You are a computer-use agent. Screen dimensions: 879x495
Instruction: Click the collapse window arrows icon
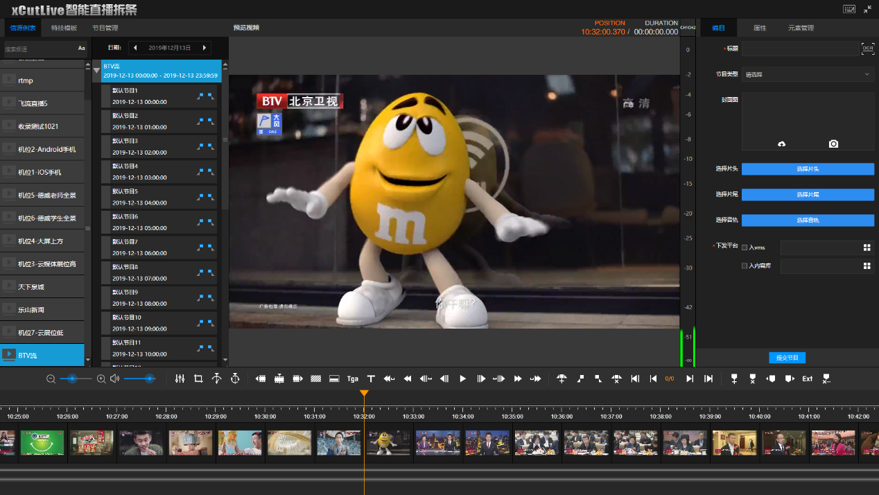pos(868,9)
